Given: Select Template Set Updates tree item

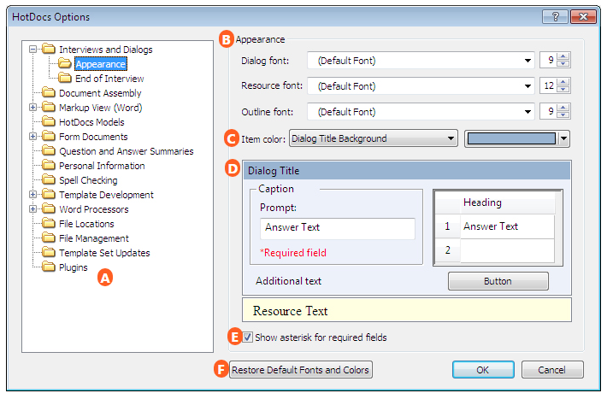Looking at the screenshot, I should tap(104, 253).
